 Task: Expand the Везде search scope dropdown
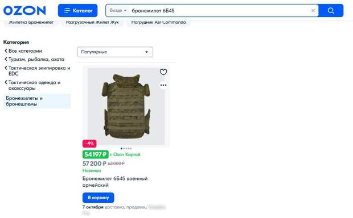pyautogui.click(x=118, y=10)
